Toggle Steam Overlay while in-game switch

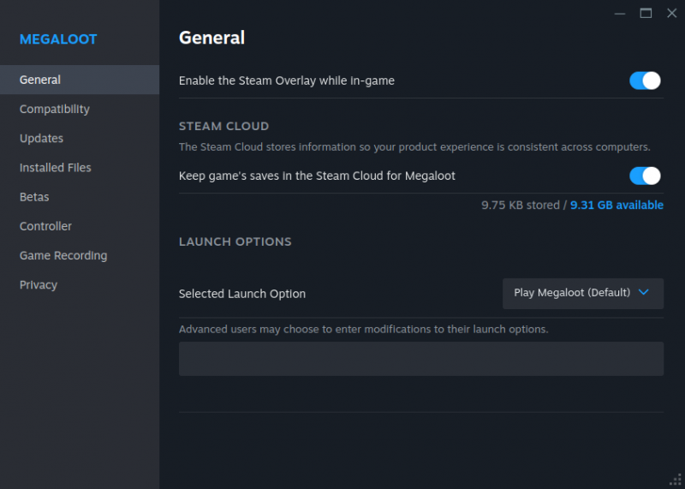(645, 81)
